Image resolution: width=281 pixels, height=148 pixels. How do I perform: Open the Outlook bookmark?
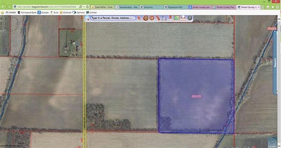(66, 12)
